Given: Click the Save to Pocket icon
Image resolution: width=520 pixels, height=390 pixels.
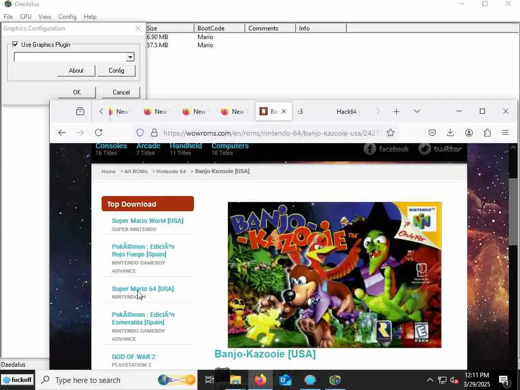Looking at the screenshot, I should [x=432, y=133].
